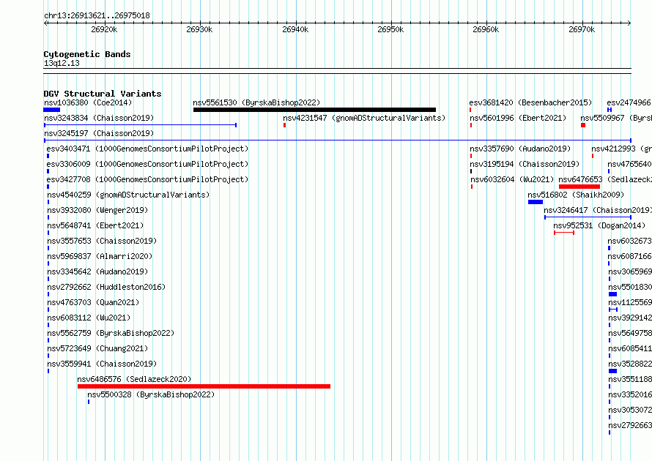Open nsv5601996 (Ebert2021) variant

click(518, 118)
